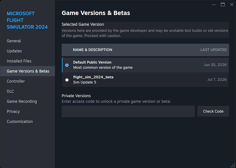Screen dimensions: 236x168
Task: Click the 'Private Versions' heading
Action: point(76,96)
